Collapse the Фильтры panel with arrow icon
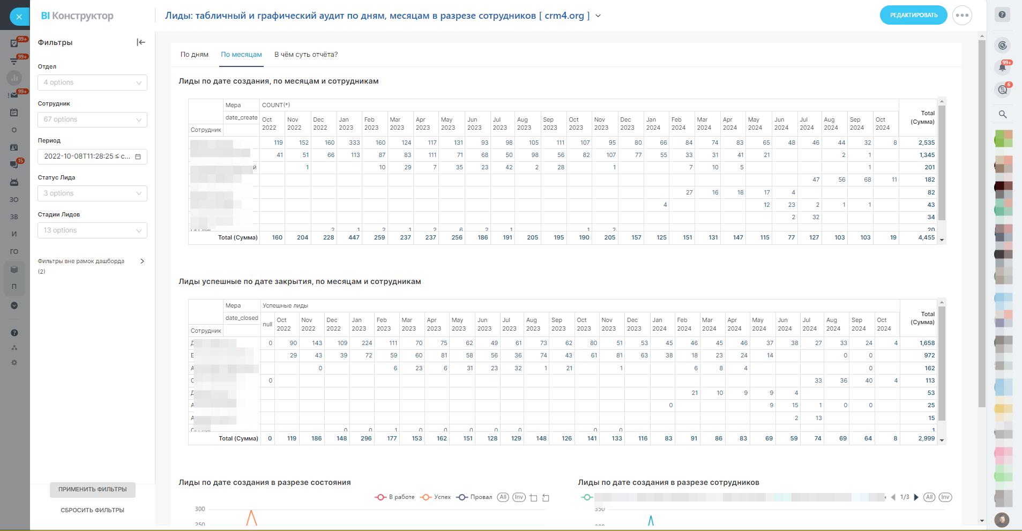Screen dimensions: 1022x531 (141, 42)
